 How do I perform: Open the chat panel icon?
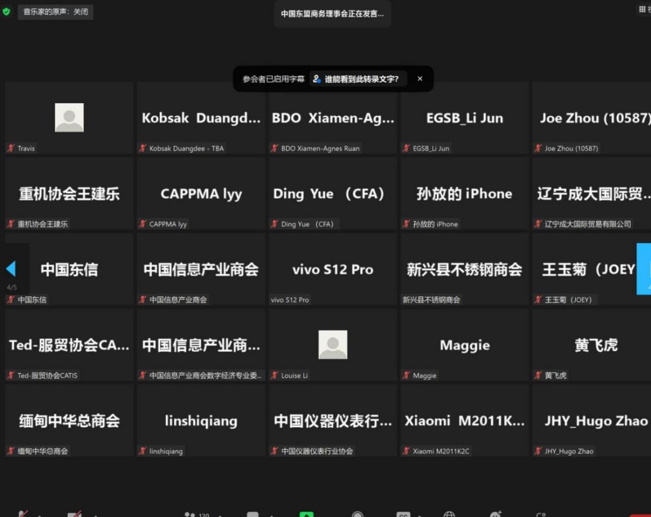[x=253, y=514]
